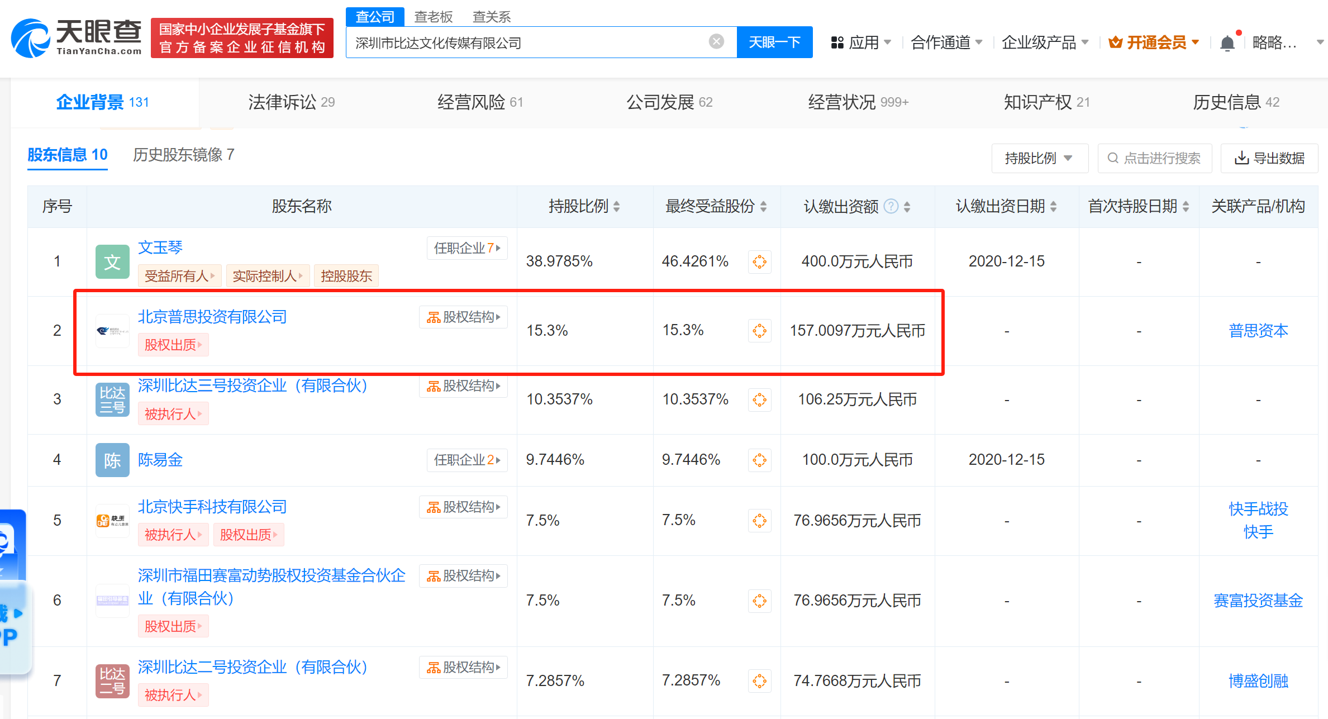Expand 股权结构 for 深圳比达二号投资企业
The height and width of the screenshot is (719, 1328).
(463, 668)
